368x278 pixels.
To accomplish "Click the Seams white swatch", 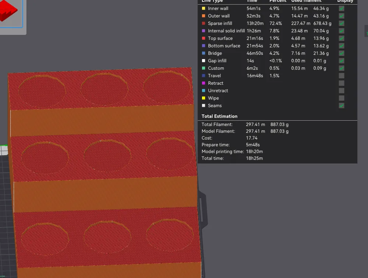I will pyautogui.click(x=204, y=106).
